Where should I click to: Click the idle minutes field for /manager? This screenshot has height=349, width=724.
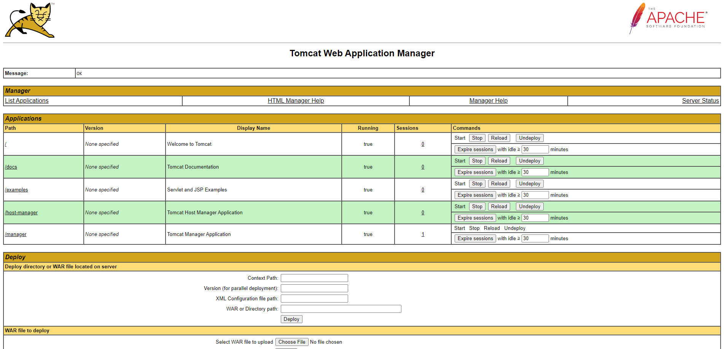point(535,239)
